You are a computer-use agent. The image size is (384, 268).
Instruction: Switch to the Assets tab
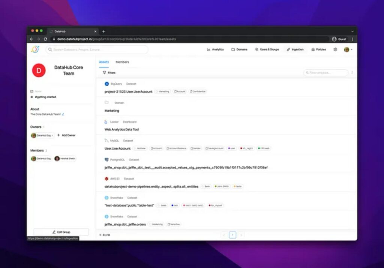[x=103, y=62]
